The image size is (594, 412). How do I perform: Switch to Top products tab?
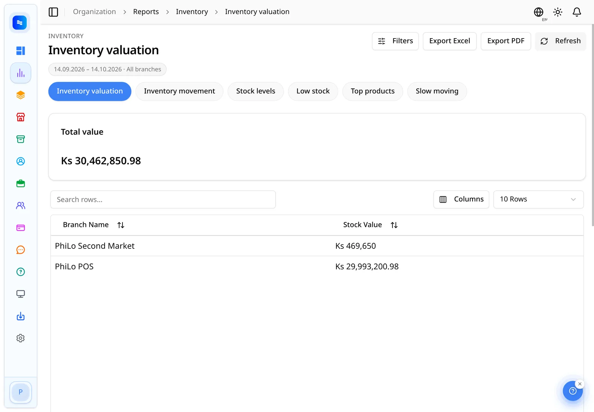[x=373, y=91]
